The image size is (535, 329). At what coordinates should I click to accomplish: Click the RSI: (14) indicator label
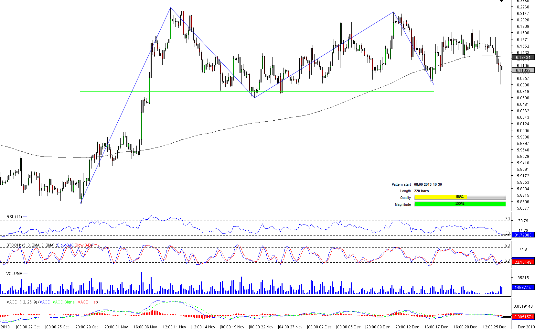click(14, 217)
